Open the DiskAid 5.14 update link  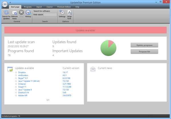click(x=23, y=93)
